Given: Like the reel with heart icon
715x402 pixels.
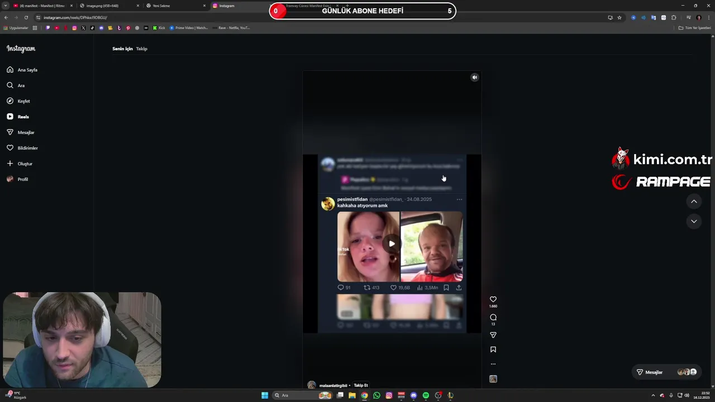Looking at the screenshot, I should [x=493, y=300].
